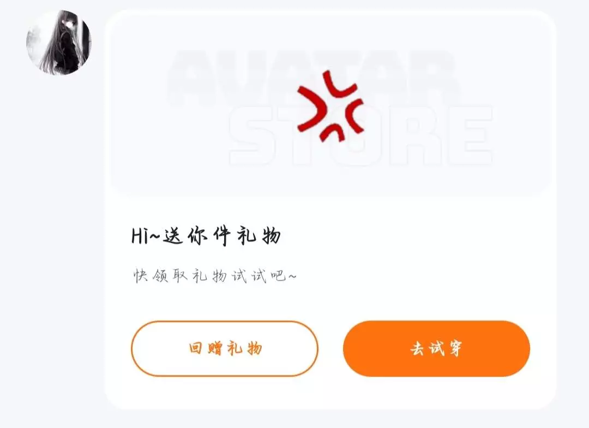
Task: Tap the letter E ending STORE watermark
Action: (471, 136)
